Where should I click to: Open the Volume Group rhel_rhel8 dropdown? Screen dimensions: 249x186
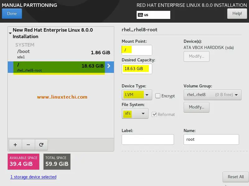pyautogui.click(x=213, y=95)
